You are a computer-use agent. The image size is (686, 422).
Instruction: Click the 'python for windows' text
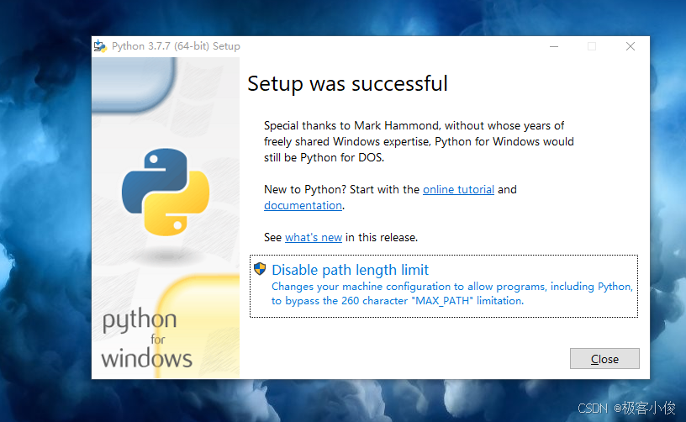(x=146, y=338)
